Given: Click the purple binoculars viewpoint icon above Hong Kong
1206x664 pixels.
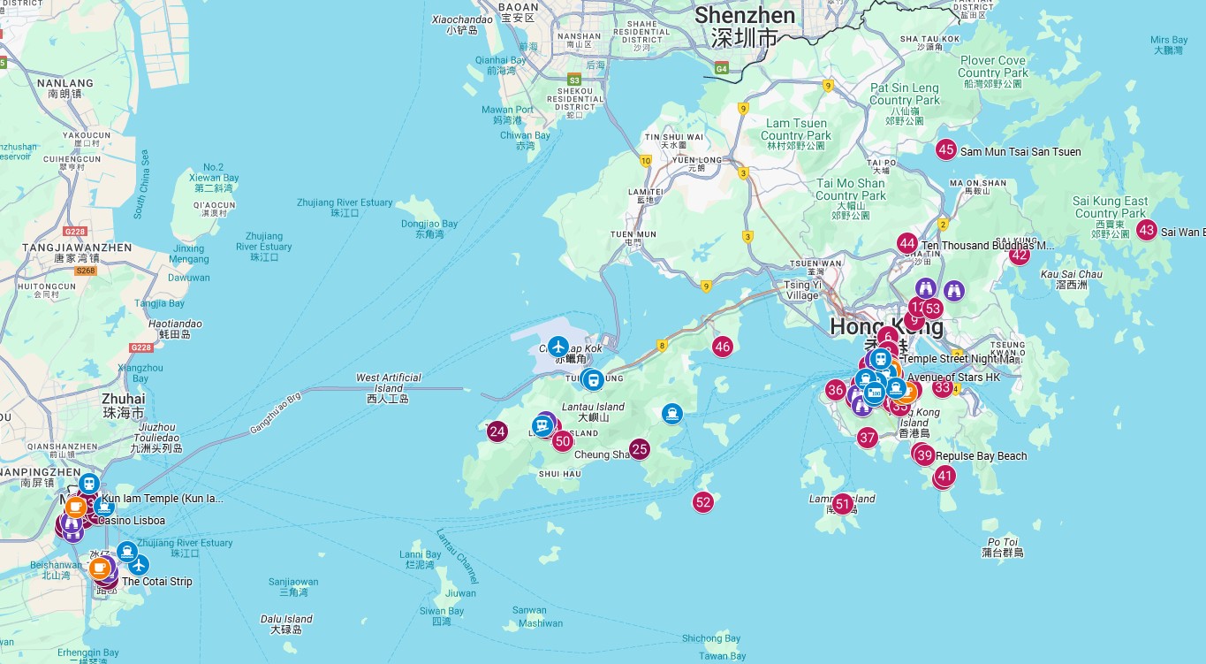Looking at the screenshot, I should coord(925,288).
